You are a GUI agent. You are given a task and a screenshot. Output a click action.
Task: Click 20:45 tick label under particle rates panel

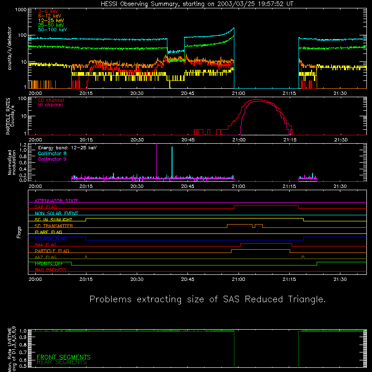point(188,140)
